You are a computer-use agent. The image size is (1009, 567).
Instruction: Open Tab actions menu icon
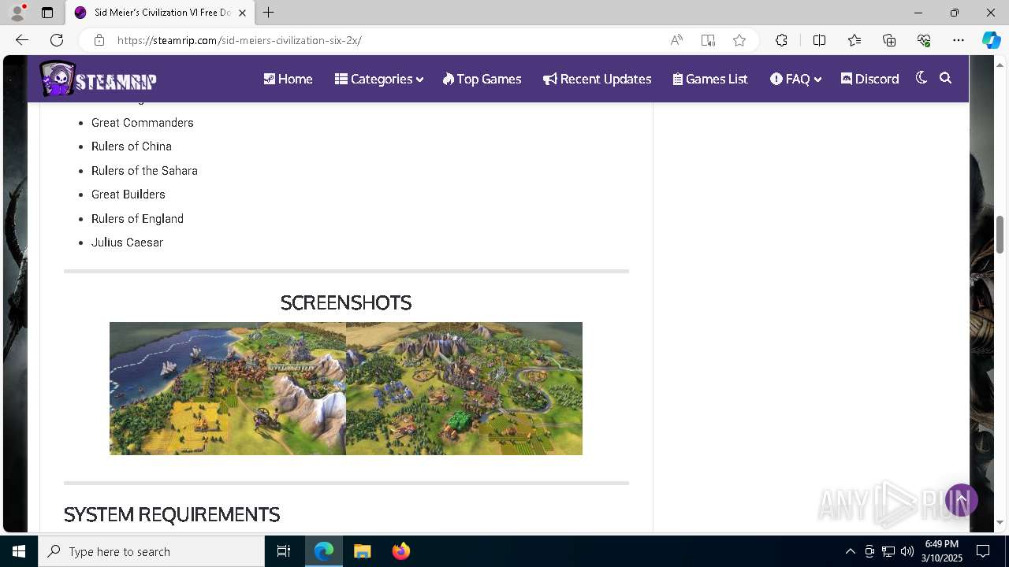coord(47,13)
